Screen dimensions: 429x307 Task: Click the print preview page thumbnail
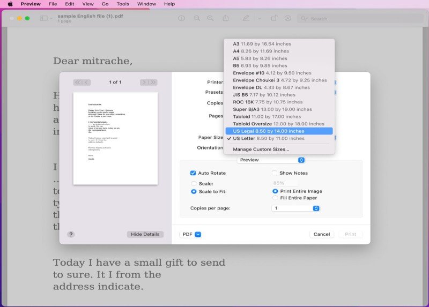[115, 139]
